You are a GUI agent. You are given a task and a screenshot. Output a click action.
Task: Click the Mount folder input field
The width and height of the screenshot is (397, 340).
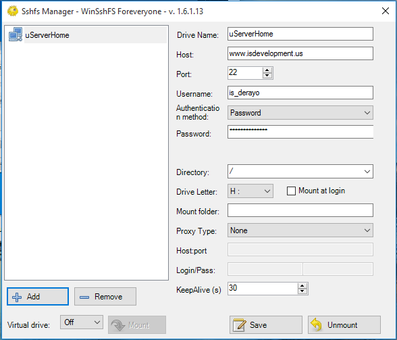pyautogui.click(x=300, y=210)
